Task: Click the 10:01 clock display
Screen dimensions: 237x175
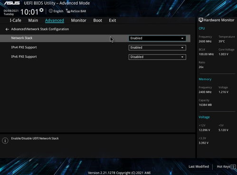Action: coord(29,12)
